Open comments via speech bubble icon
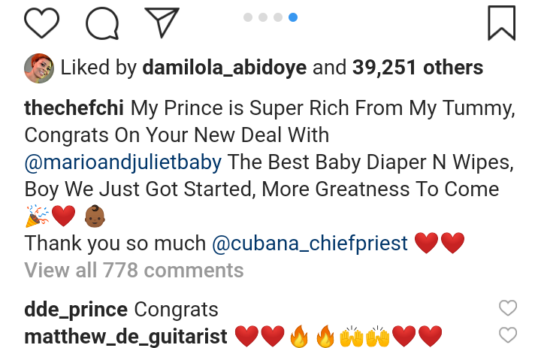The image size is (541, 348). click(103, 23)
